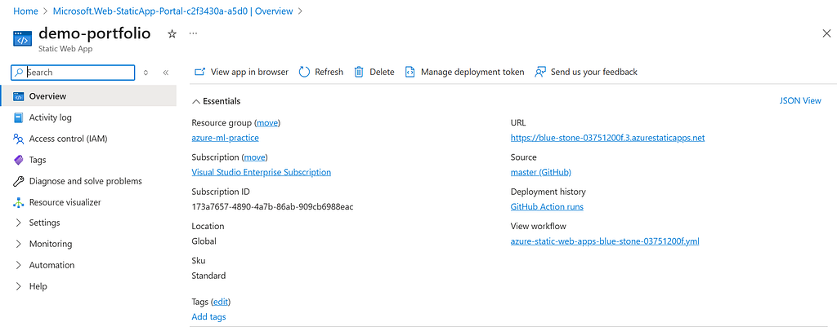Open View app in browser
This screenshot has width=837, height=327.
pos(241,72)
